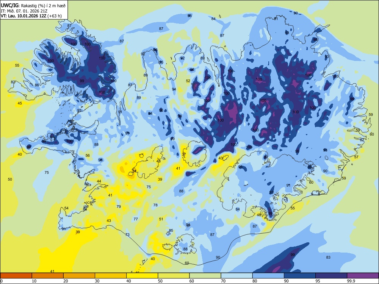Click the '80' tick label in the legend
Viewport: 379px width, 284px height.
pos(255,281)
